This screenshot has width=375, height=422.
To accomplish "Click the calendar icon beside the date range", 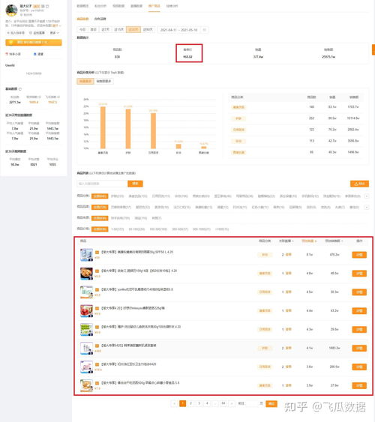I will tap(204, 30).
